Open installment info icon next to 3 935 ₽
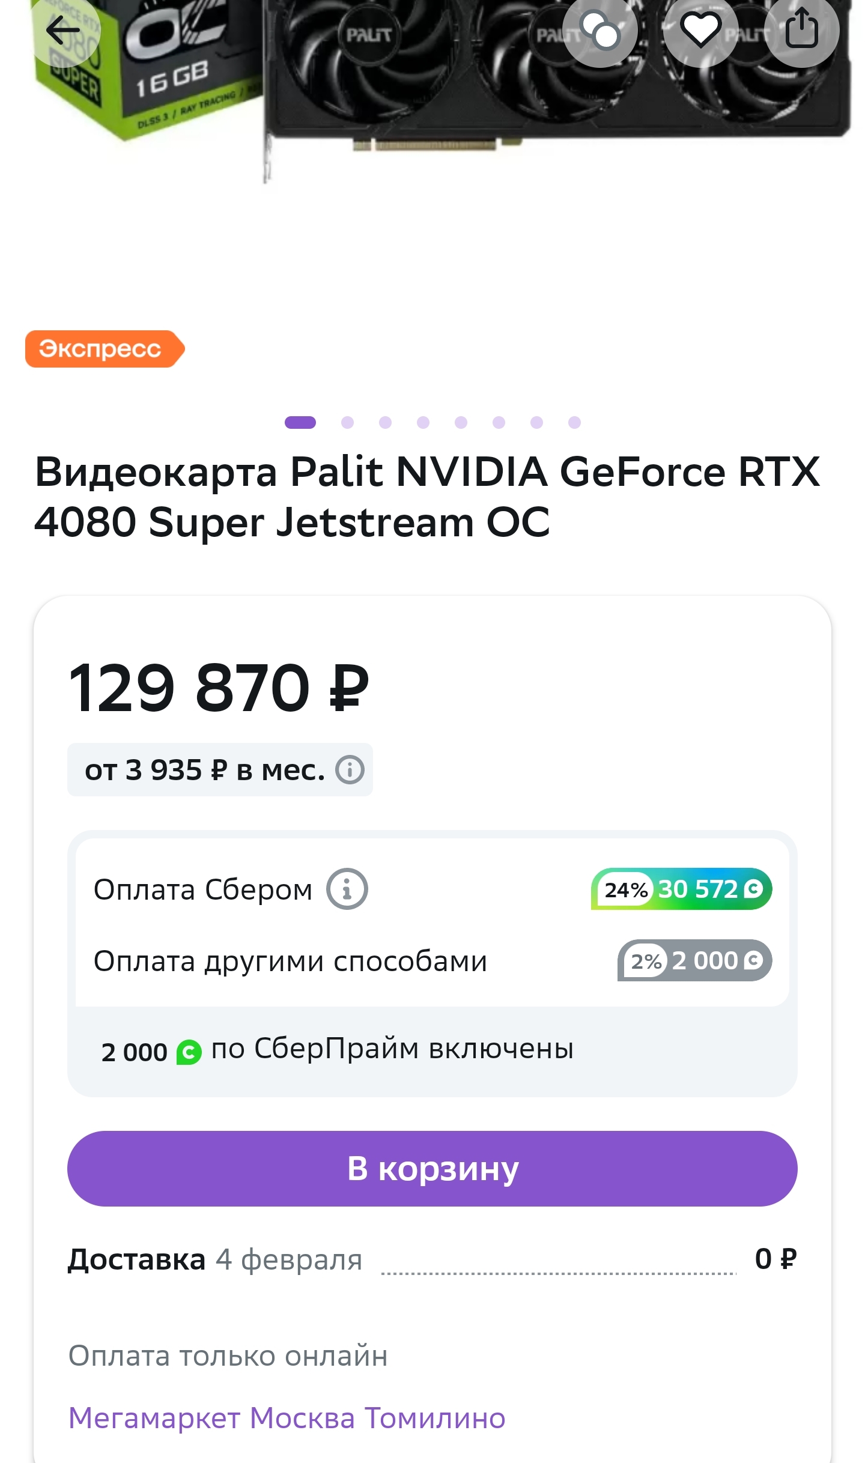 (350, 769)
